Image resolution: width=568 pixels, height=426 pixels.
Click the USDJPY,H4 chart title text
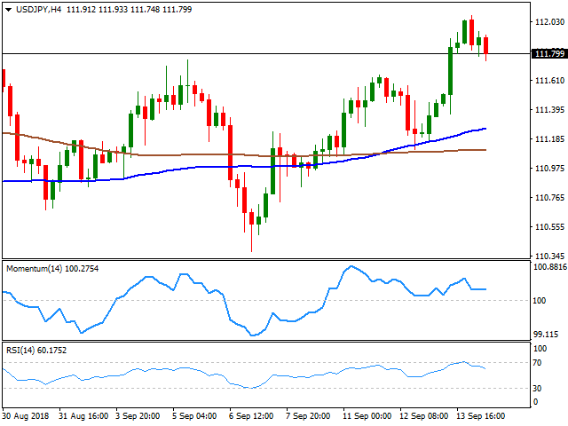pyautogui.click(x=38, y=10)
